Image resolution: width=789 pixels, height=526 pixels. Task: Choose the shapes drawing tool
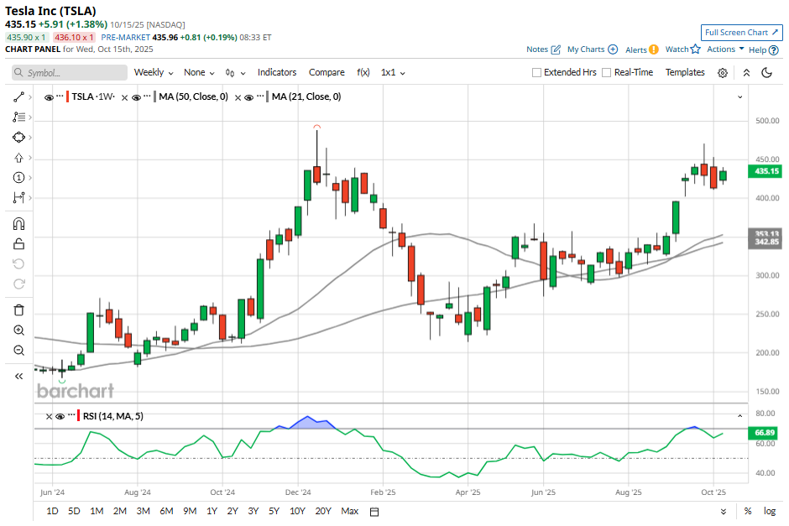[18, 138]
